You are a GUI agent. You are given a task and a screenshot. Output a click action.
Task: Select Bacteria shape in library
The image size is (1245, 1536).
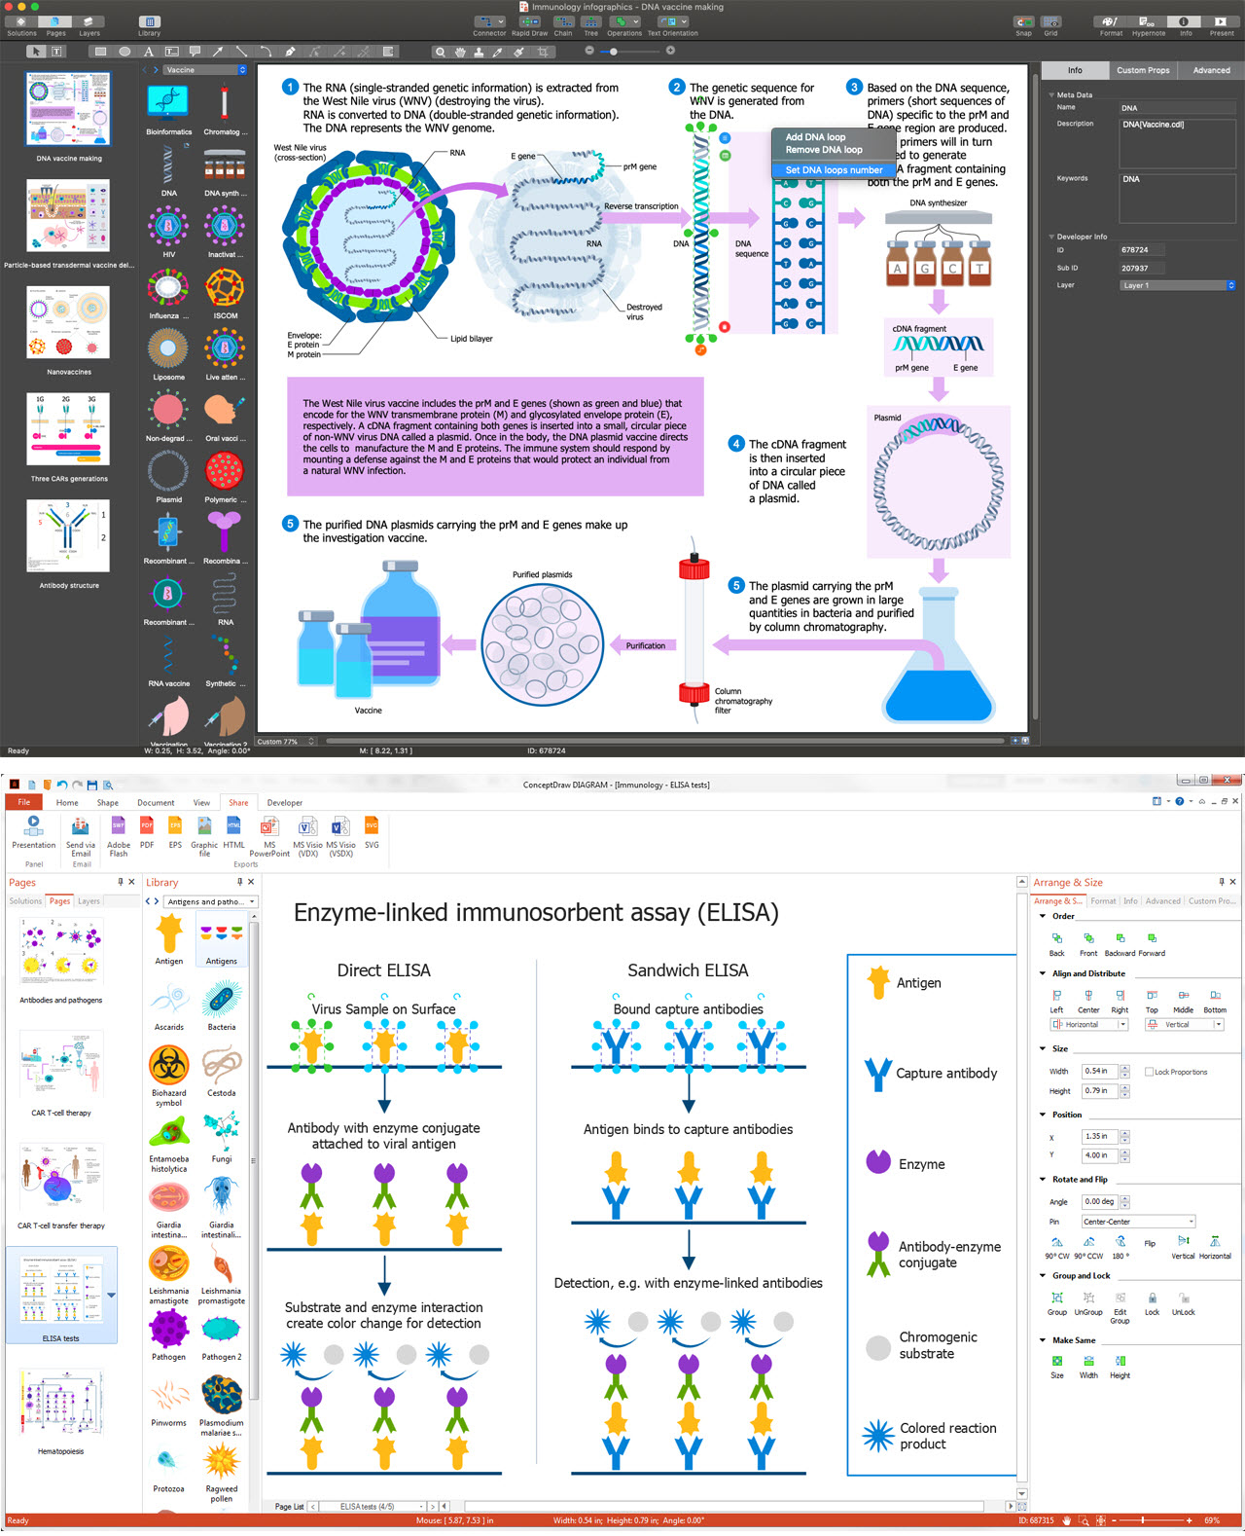point(222,1006)
